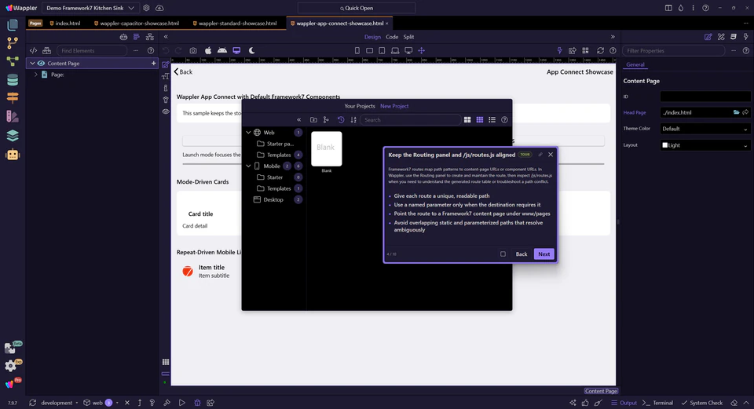Collapse the project dialog sidebar with double chevron
Viewport: 754px width, 409px height.
point(298,119)
